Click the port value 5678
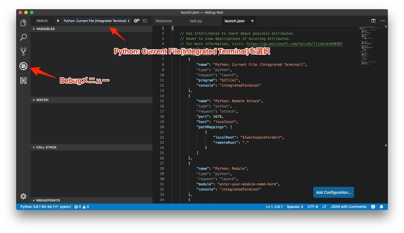This screenshot has height=233, width=404. pyautogui.click(x=217, y=116)
